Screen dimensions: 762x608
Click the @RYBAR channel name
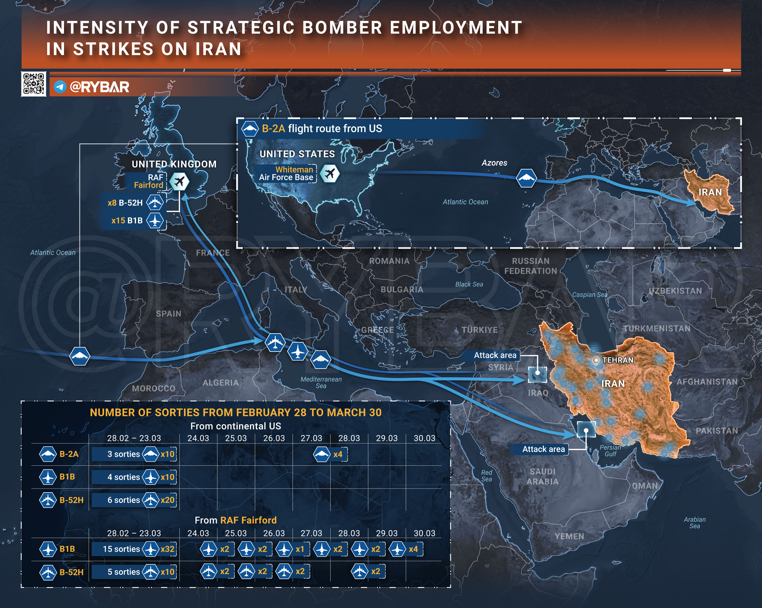pyautogui.click(x=100, y=87)
